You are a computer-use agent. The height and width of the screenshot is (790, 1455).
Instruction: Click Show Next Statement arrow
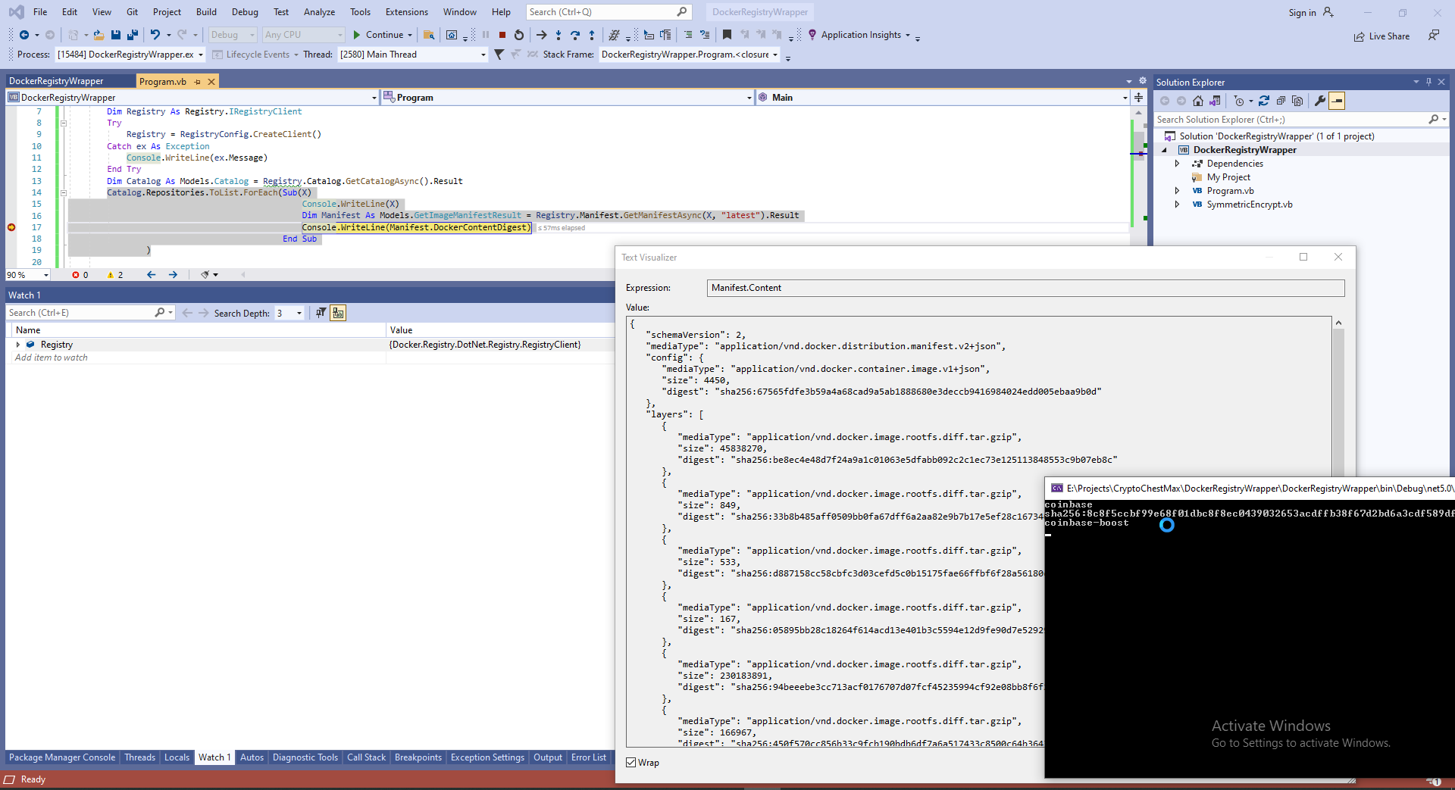point(541,35)
